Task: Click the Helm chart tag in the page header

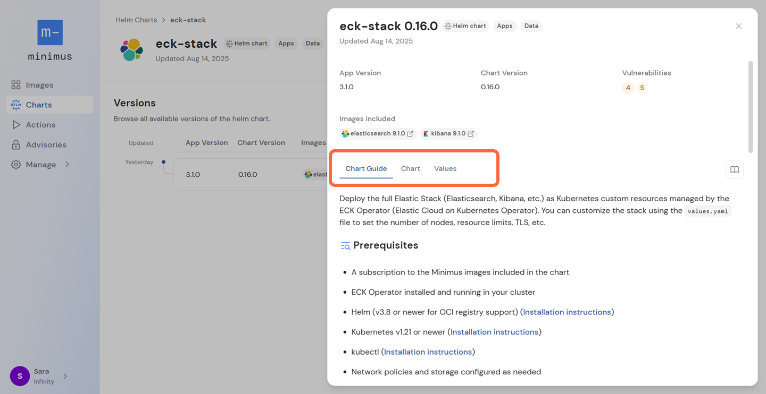Action: (x=247, y=44)
